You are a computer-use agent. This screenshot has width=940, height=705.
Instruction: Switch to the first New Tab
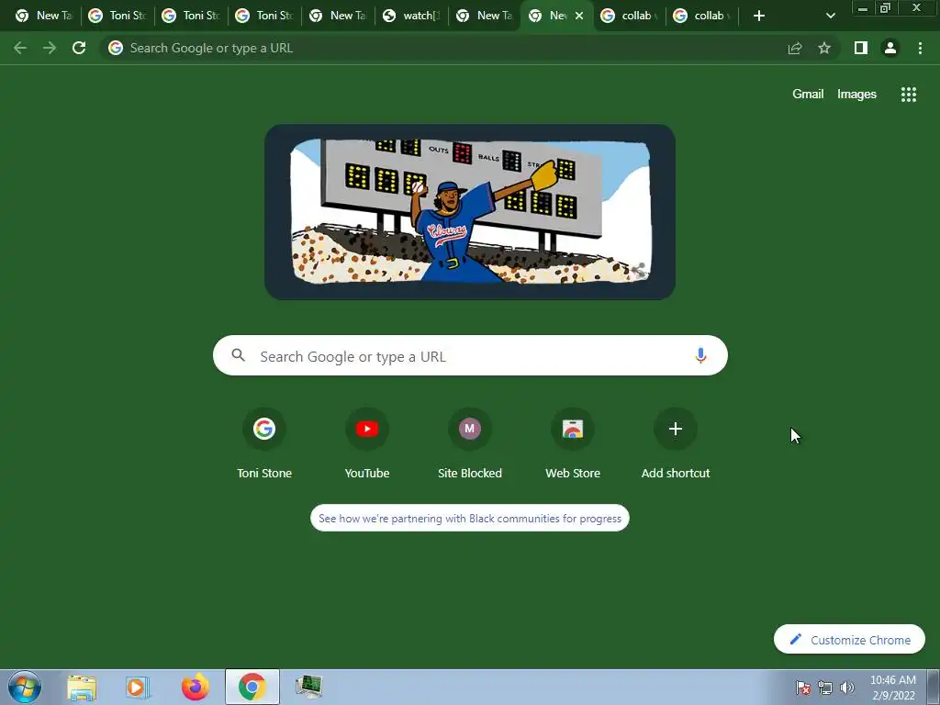[x=43, y=16]
